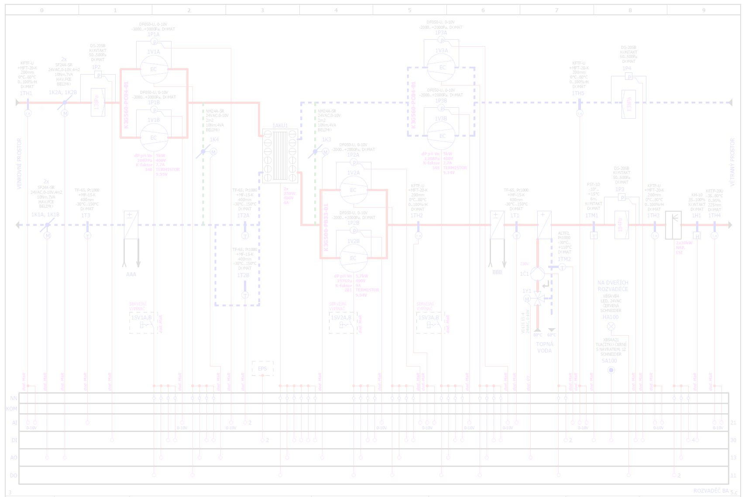The image size is (745, 497).
Task: Click the 1SV1A,B service switch box
Action: [x=144, y=323]
